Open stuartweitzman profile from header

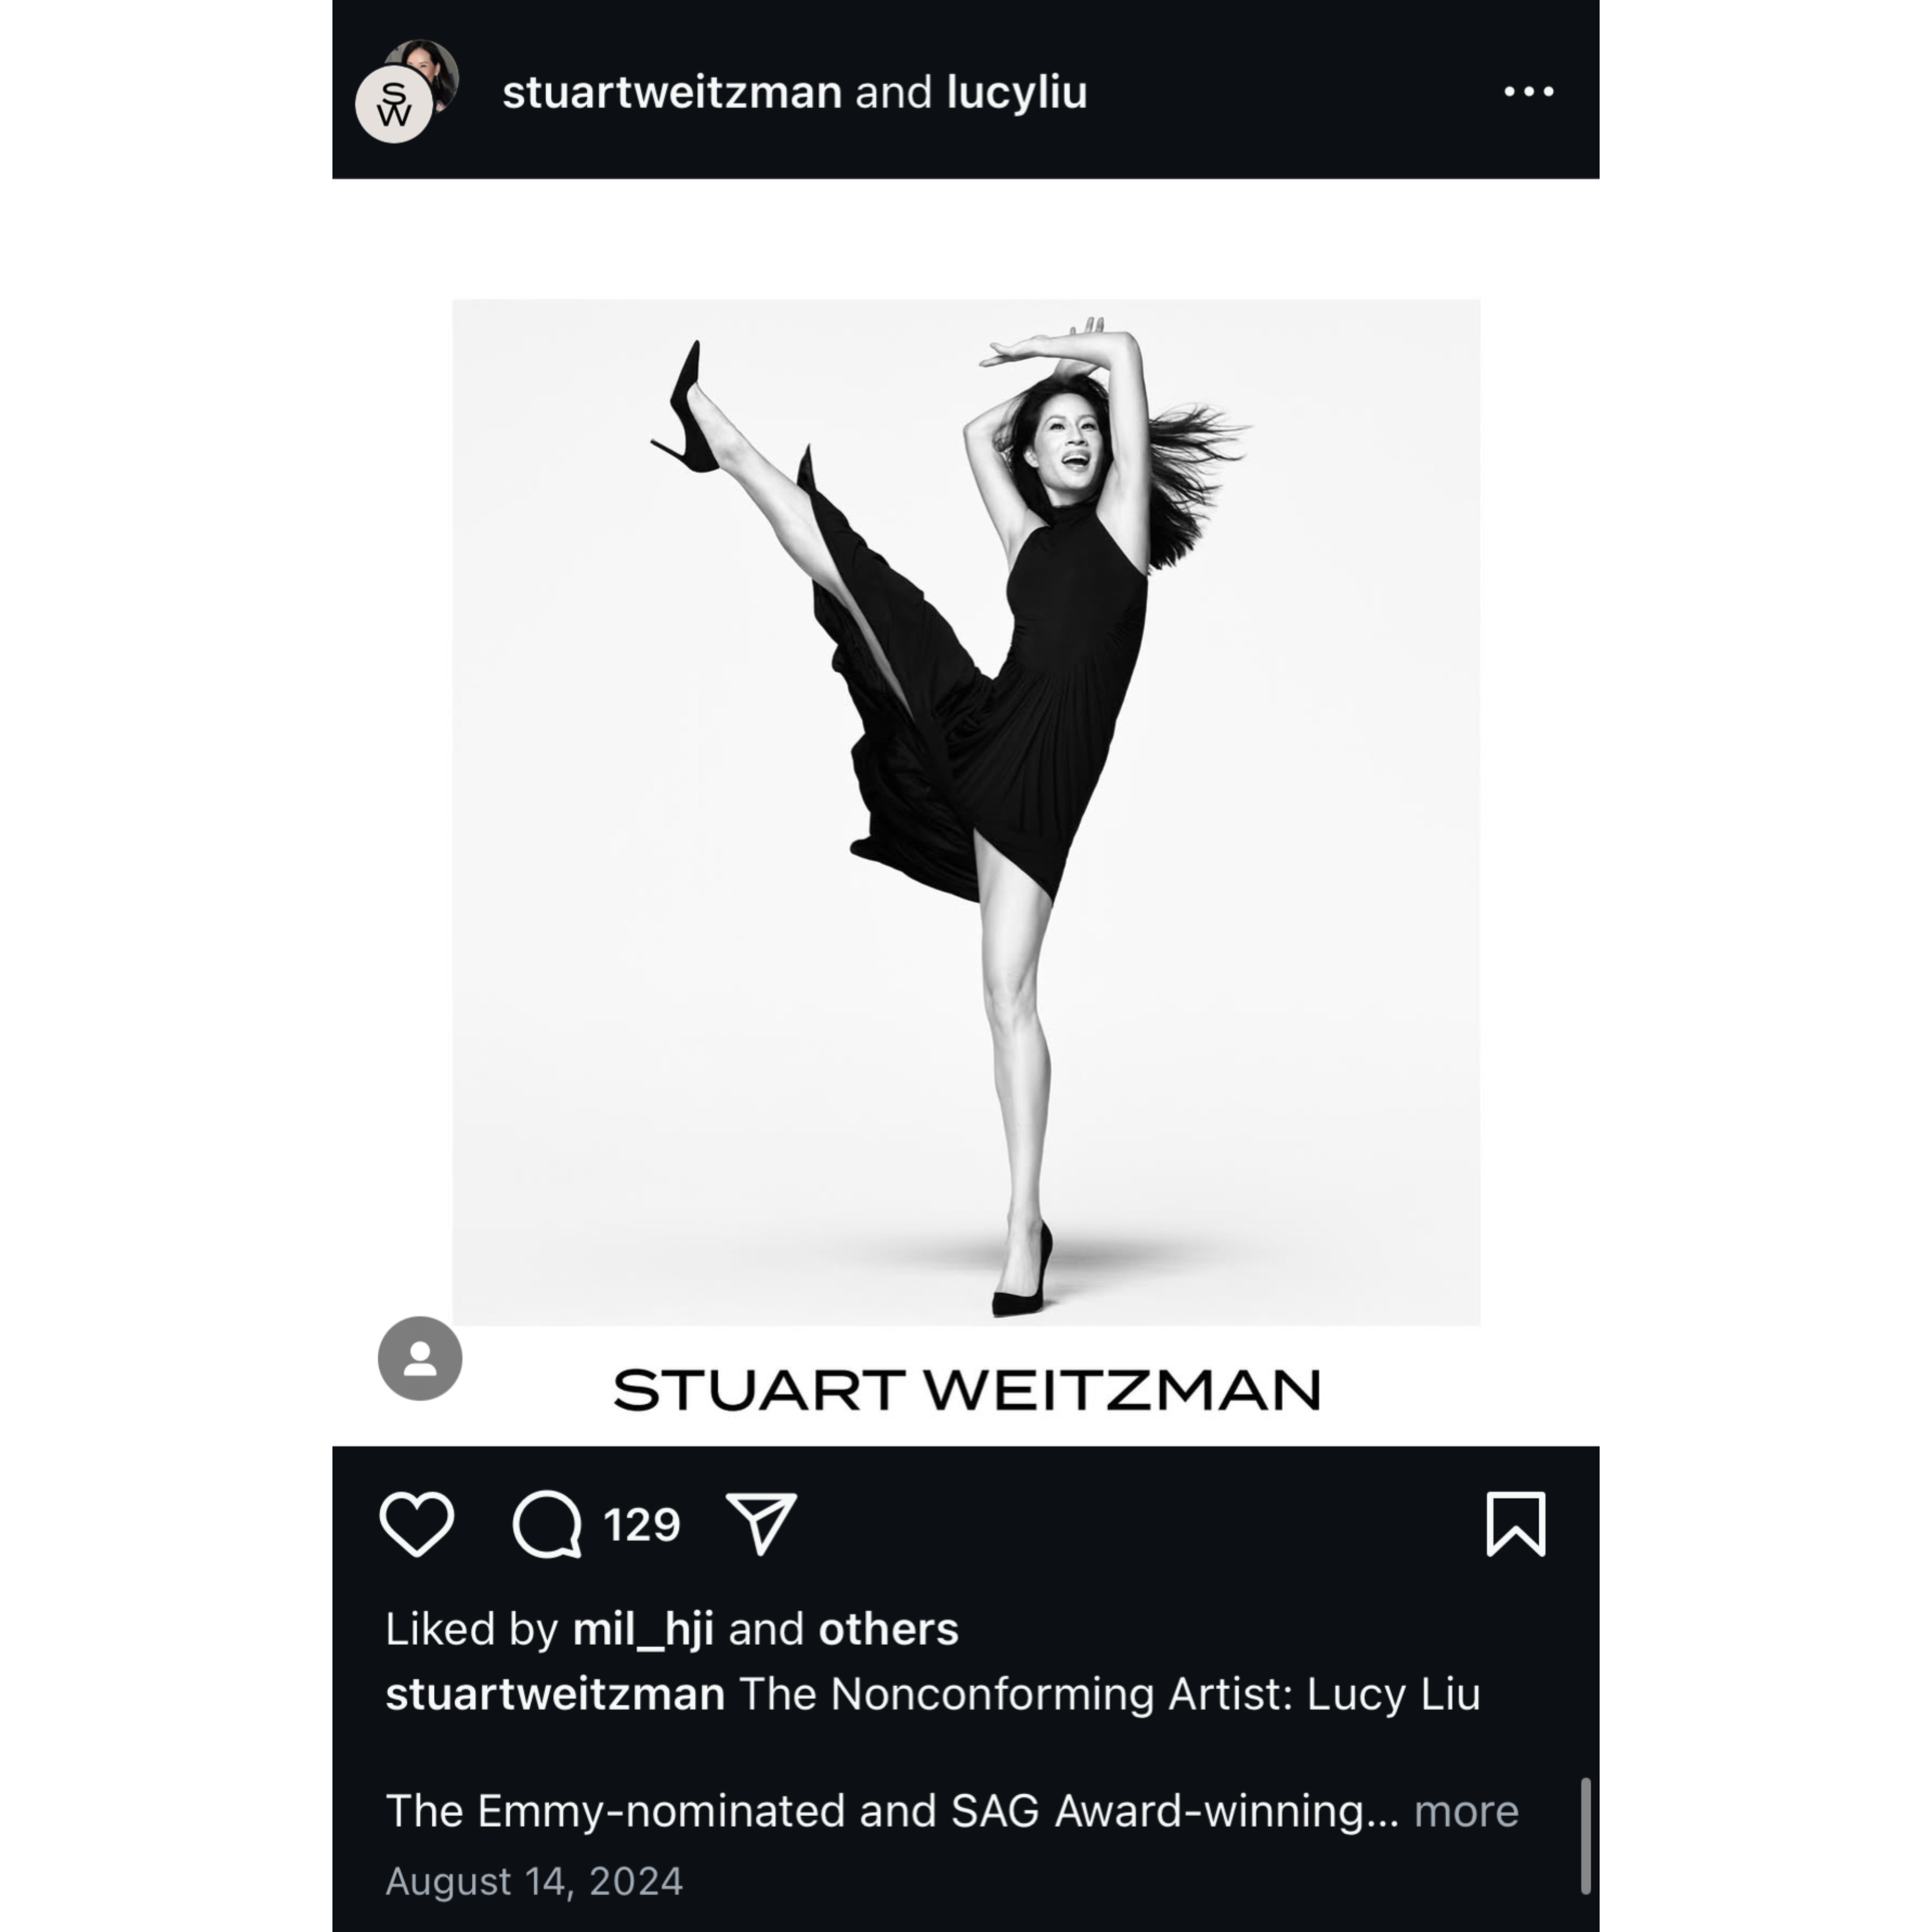pos(672,92)
